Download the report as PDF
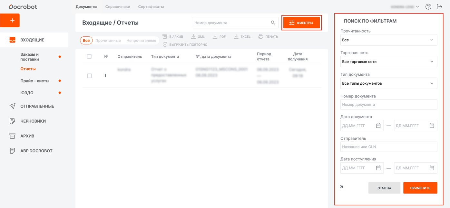The height and width of the screenshot is (208, 450). 219,37
